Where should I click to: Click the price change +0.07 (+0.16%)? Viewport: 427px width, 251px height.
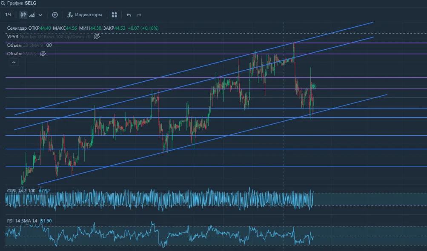pyautogui.click(x=143, y=28)
